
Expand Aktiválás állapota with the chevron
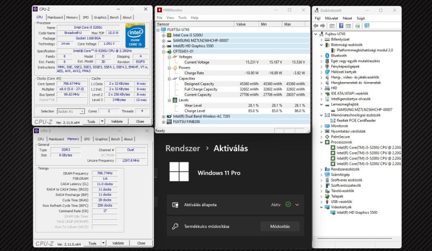pyautogui.click(x=297, y=205)
